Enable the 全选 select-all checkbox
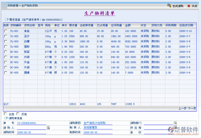 click(5, 114)
